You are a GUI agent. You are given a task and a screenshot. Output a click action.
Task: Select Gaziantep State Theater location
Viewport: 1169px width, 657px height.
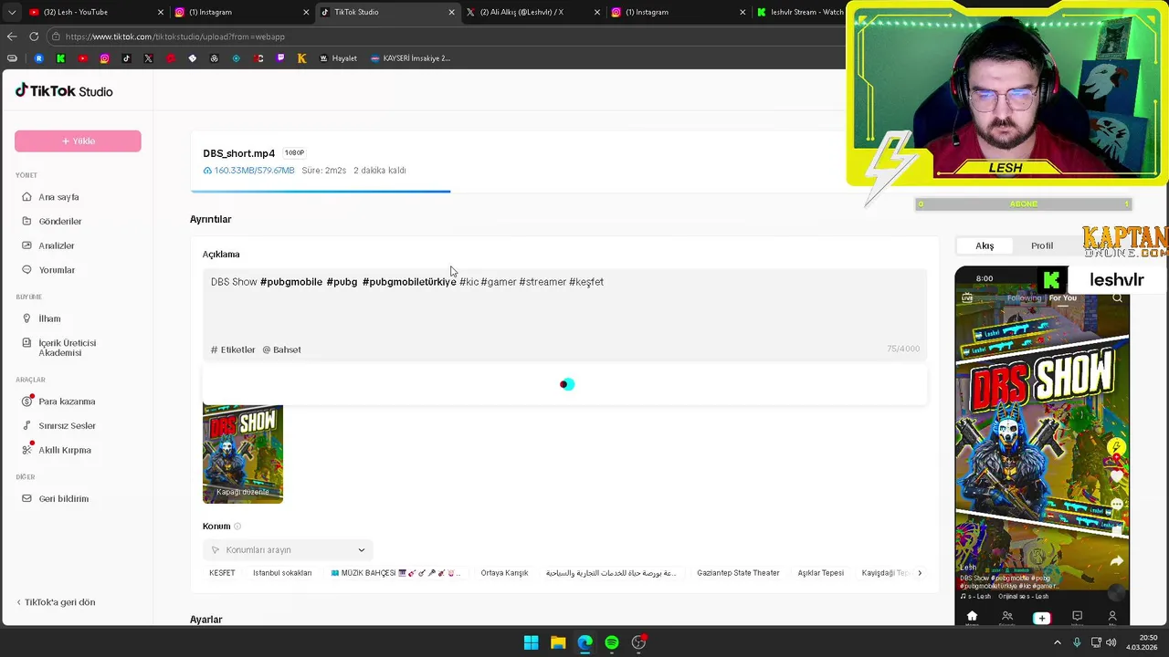pyautogui.click(x=738, y=573)
